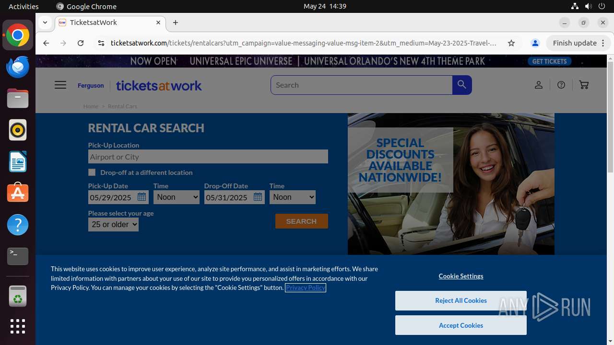
Task: Go back to previous page
Action: tap(46, 43)
